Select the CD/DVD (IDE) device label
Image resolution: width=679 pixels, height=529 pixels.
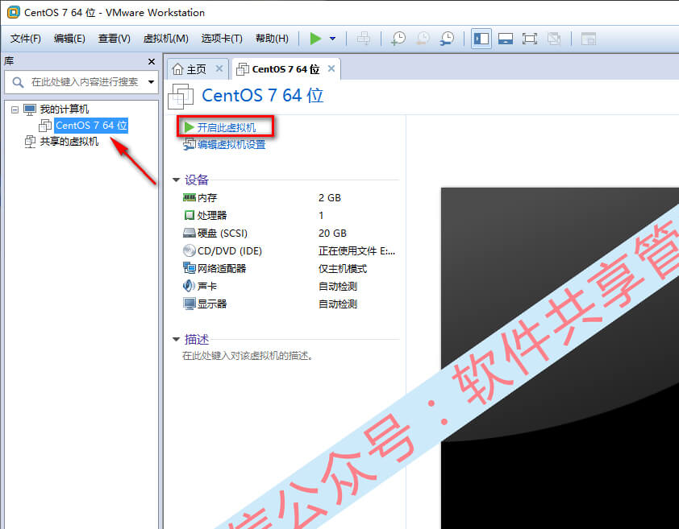coord(230,251)
